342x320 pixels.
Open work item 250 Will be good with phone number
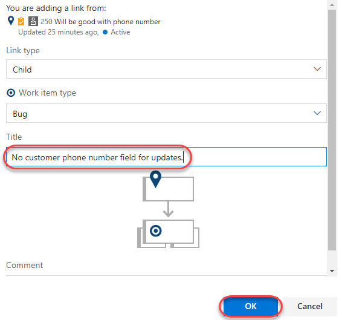tap(100, 22)
